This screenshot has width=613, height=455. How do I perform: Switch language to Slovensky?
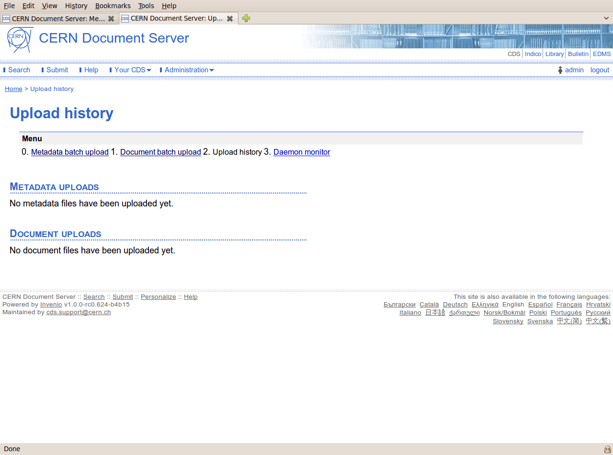point(508,321)
